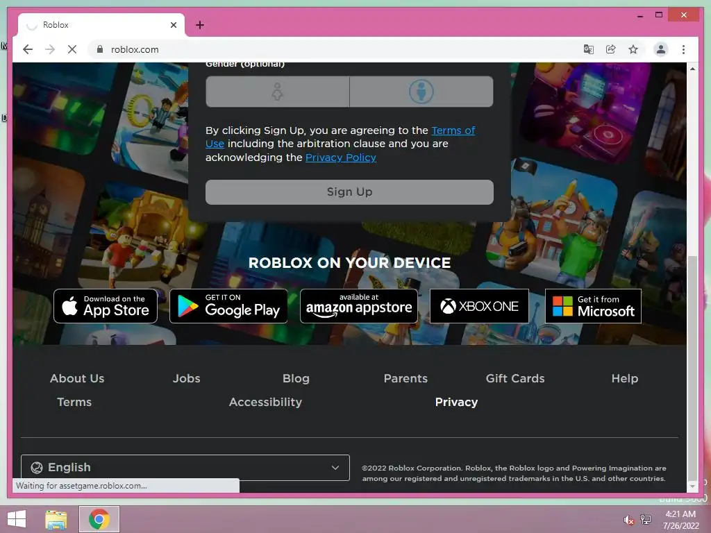The image size is (711, 533).
Task: Select the male gender icon
Action: pyautogui.click(x=421, y=92)
